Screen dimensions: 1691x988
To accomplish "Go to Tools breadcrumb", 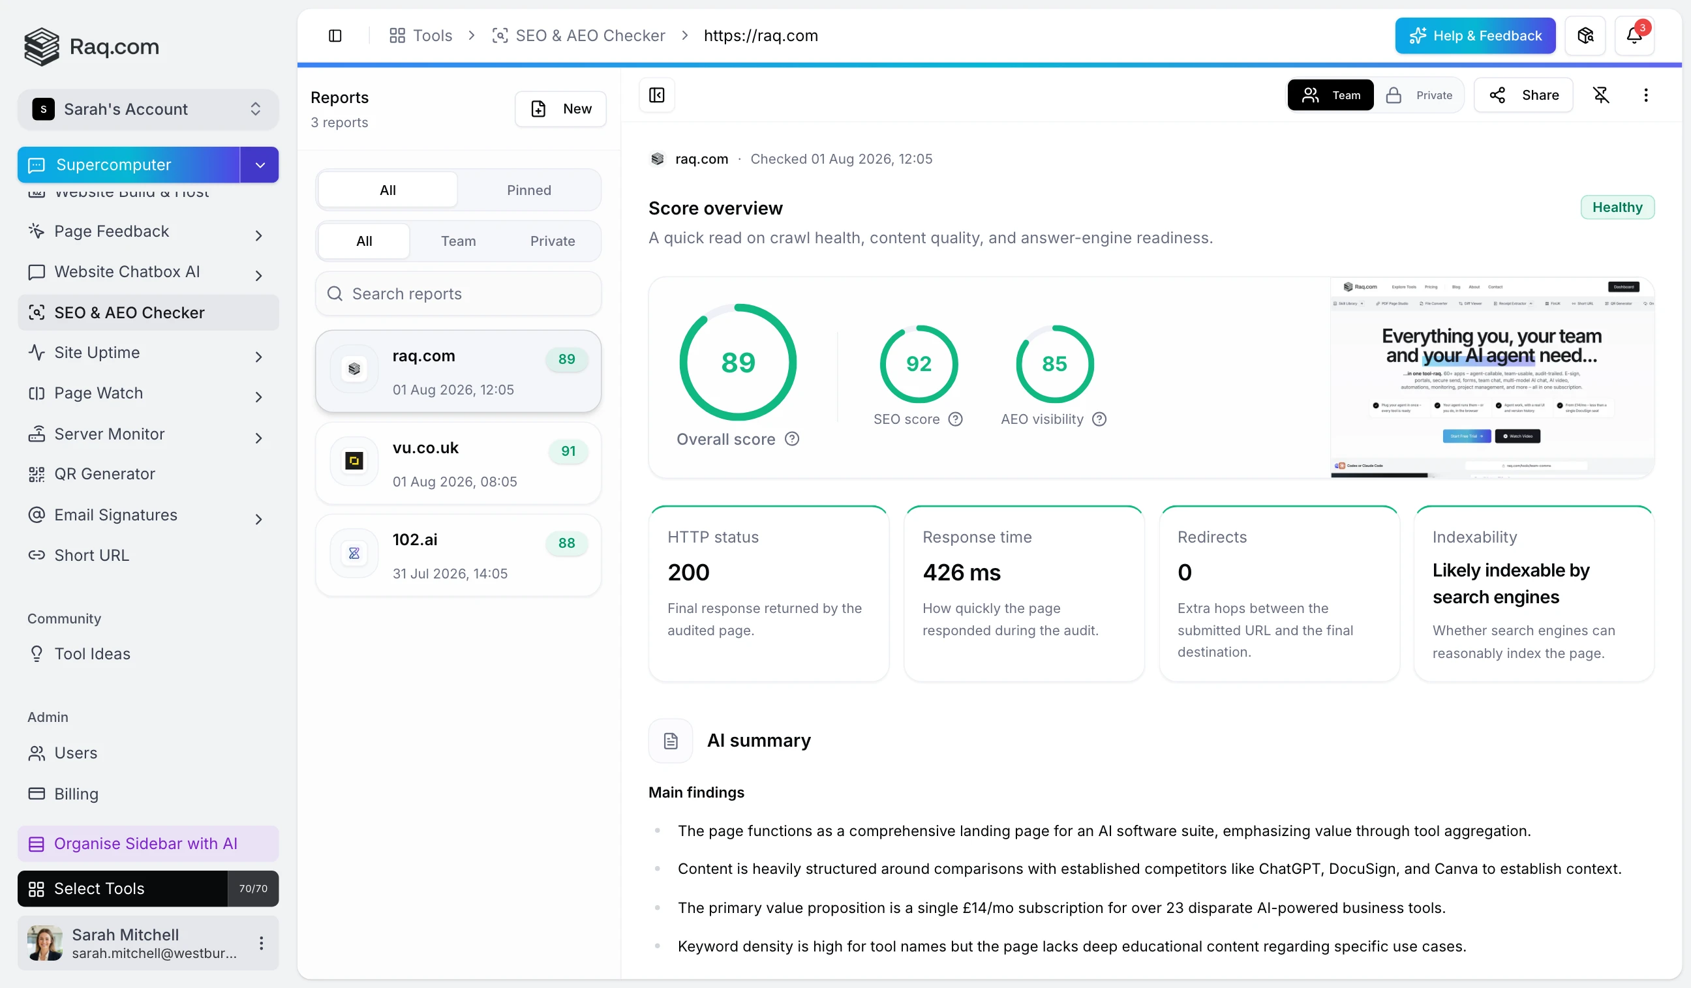I will coord(421,36).
